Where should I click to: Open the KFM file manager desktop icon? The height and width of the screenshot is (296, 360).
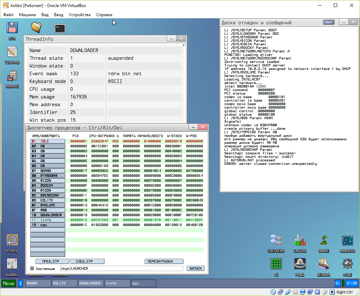click(12, 28)
